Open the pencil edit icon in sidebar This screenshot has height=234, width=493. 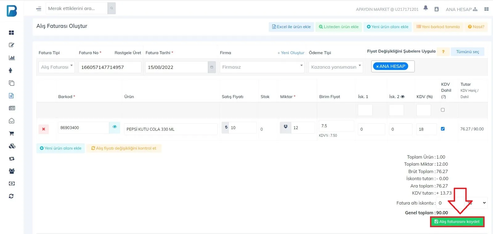tap(11, 45)
